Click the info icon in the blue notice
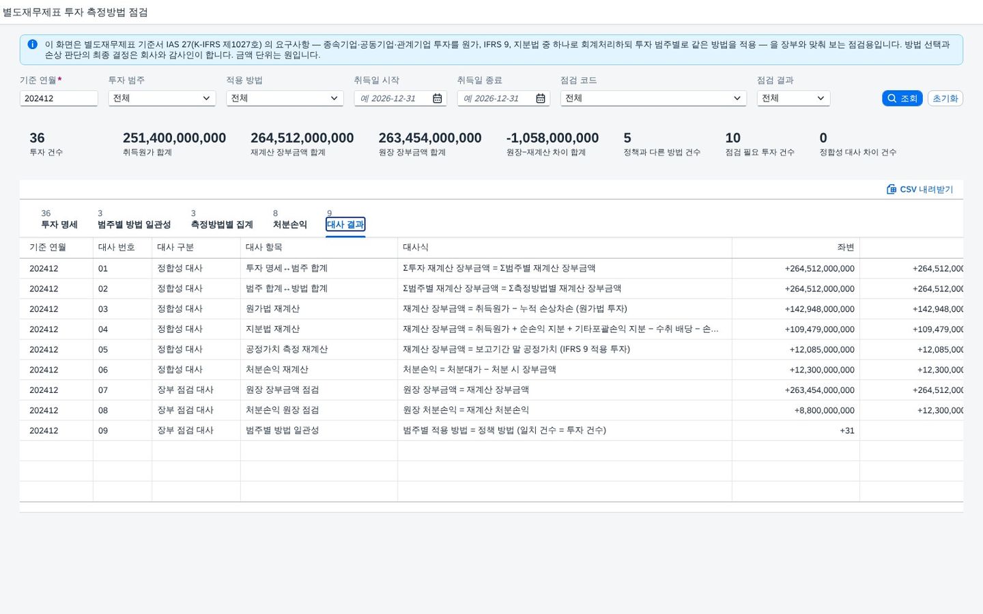983x614 pixels. coord(32,44)
